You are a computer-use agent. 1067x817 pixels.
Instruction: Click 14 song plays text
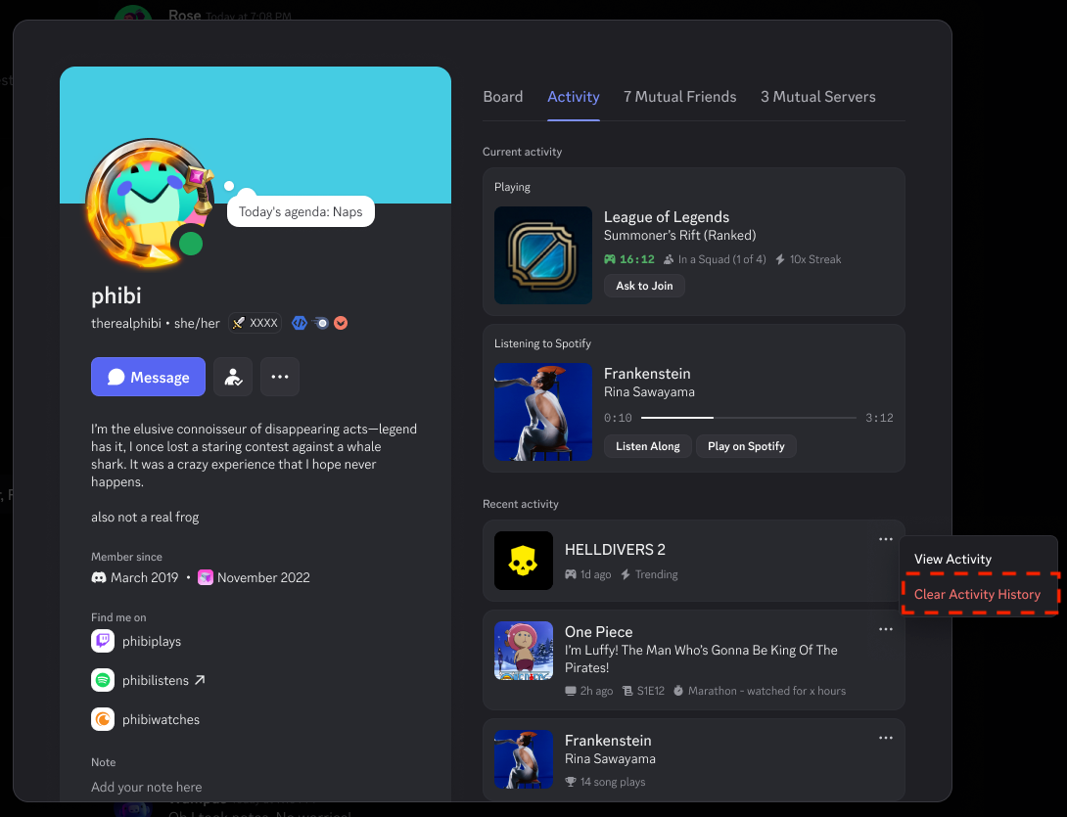coord(613,782)
